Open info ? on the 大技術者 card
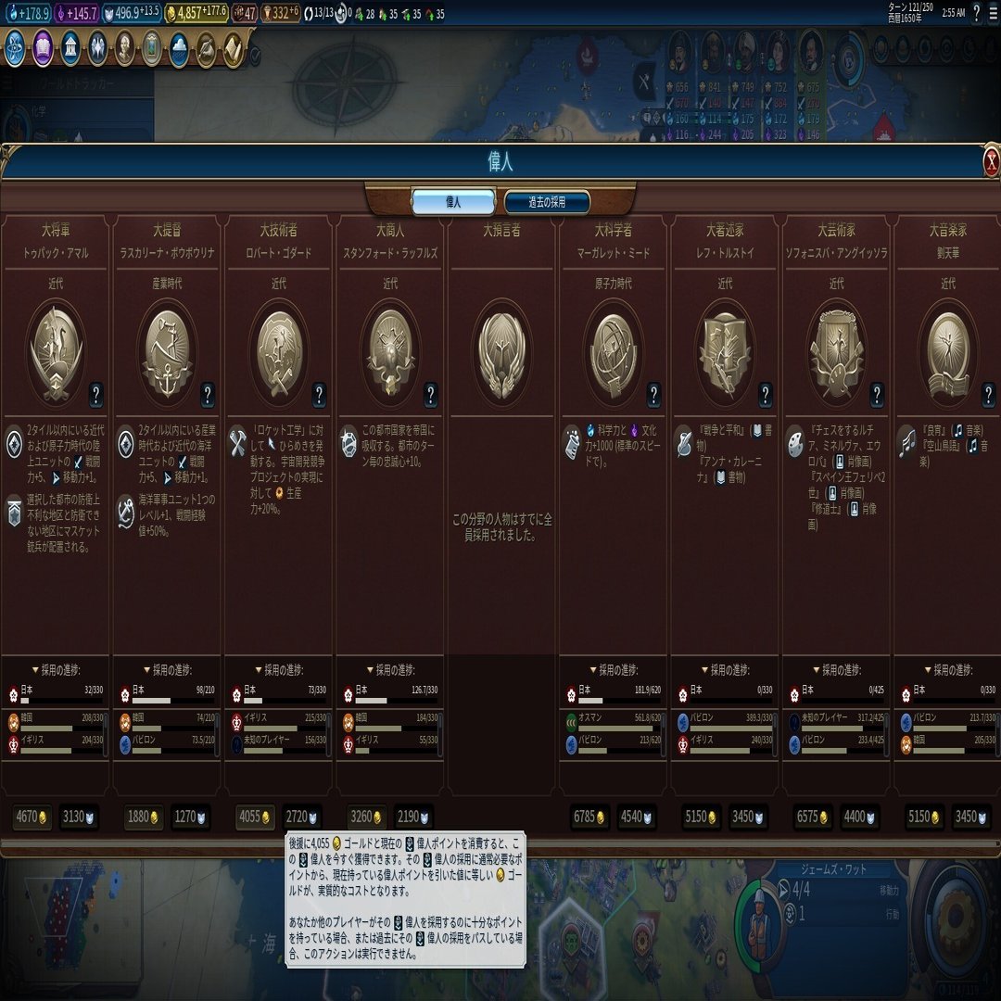This screenshot has height=1001, width=1001. pyautogui.click(x=319, y=395)
